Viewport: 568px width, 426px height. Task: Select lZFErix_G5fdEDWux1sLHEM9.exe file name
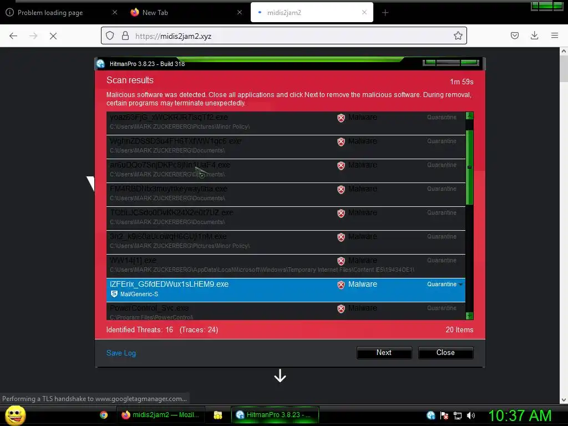[169, 285]
